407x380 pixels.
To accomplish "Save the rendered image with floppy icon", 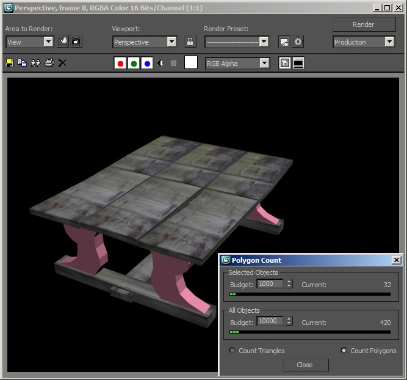I will point(9,63).
